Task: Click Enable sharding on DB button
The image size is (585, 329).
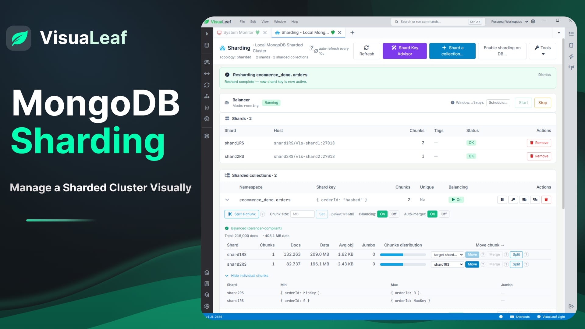Action: 502,51
